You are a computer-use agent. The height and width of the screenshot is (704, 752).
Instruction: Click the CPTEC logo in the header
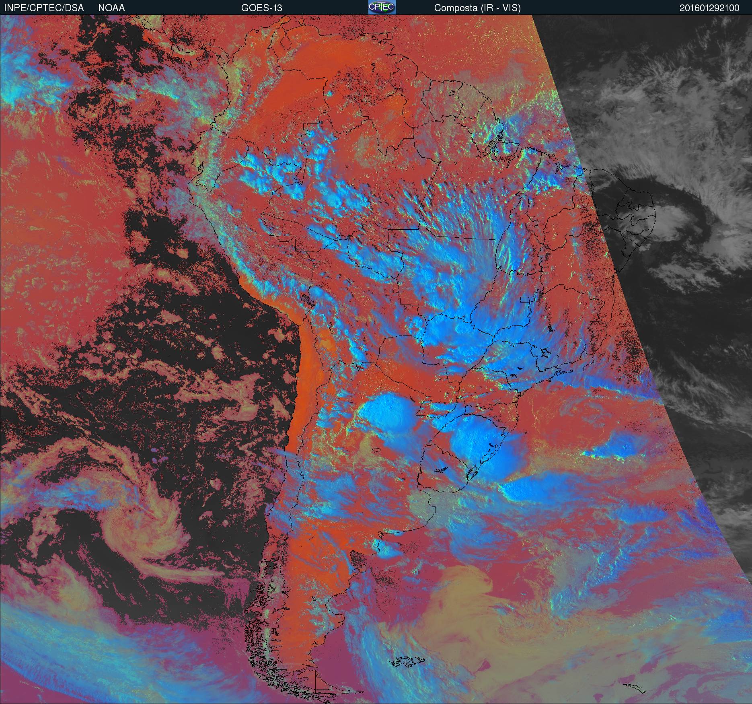[382, 7]
